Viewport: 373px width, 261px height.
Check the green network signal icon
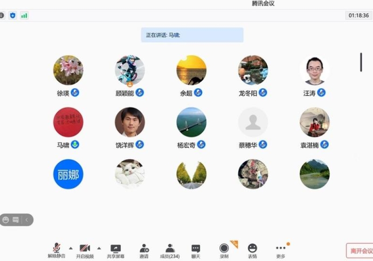(x=24, y=15)
